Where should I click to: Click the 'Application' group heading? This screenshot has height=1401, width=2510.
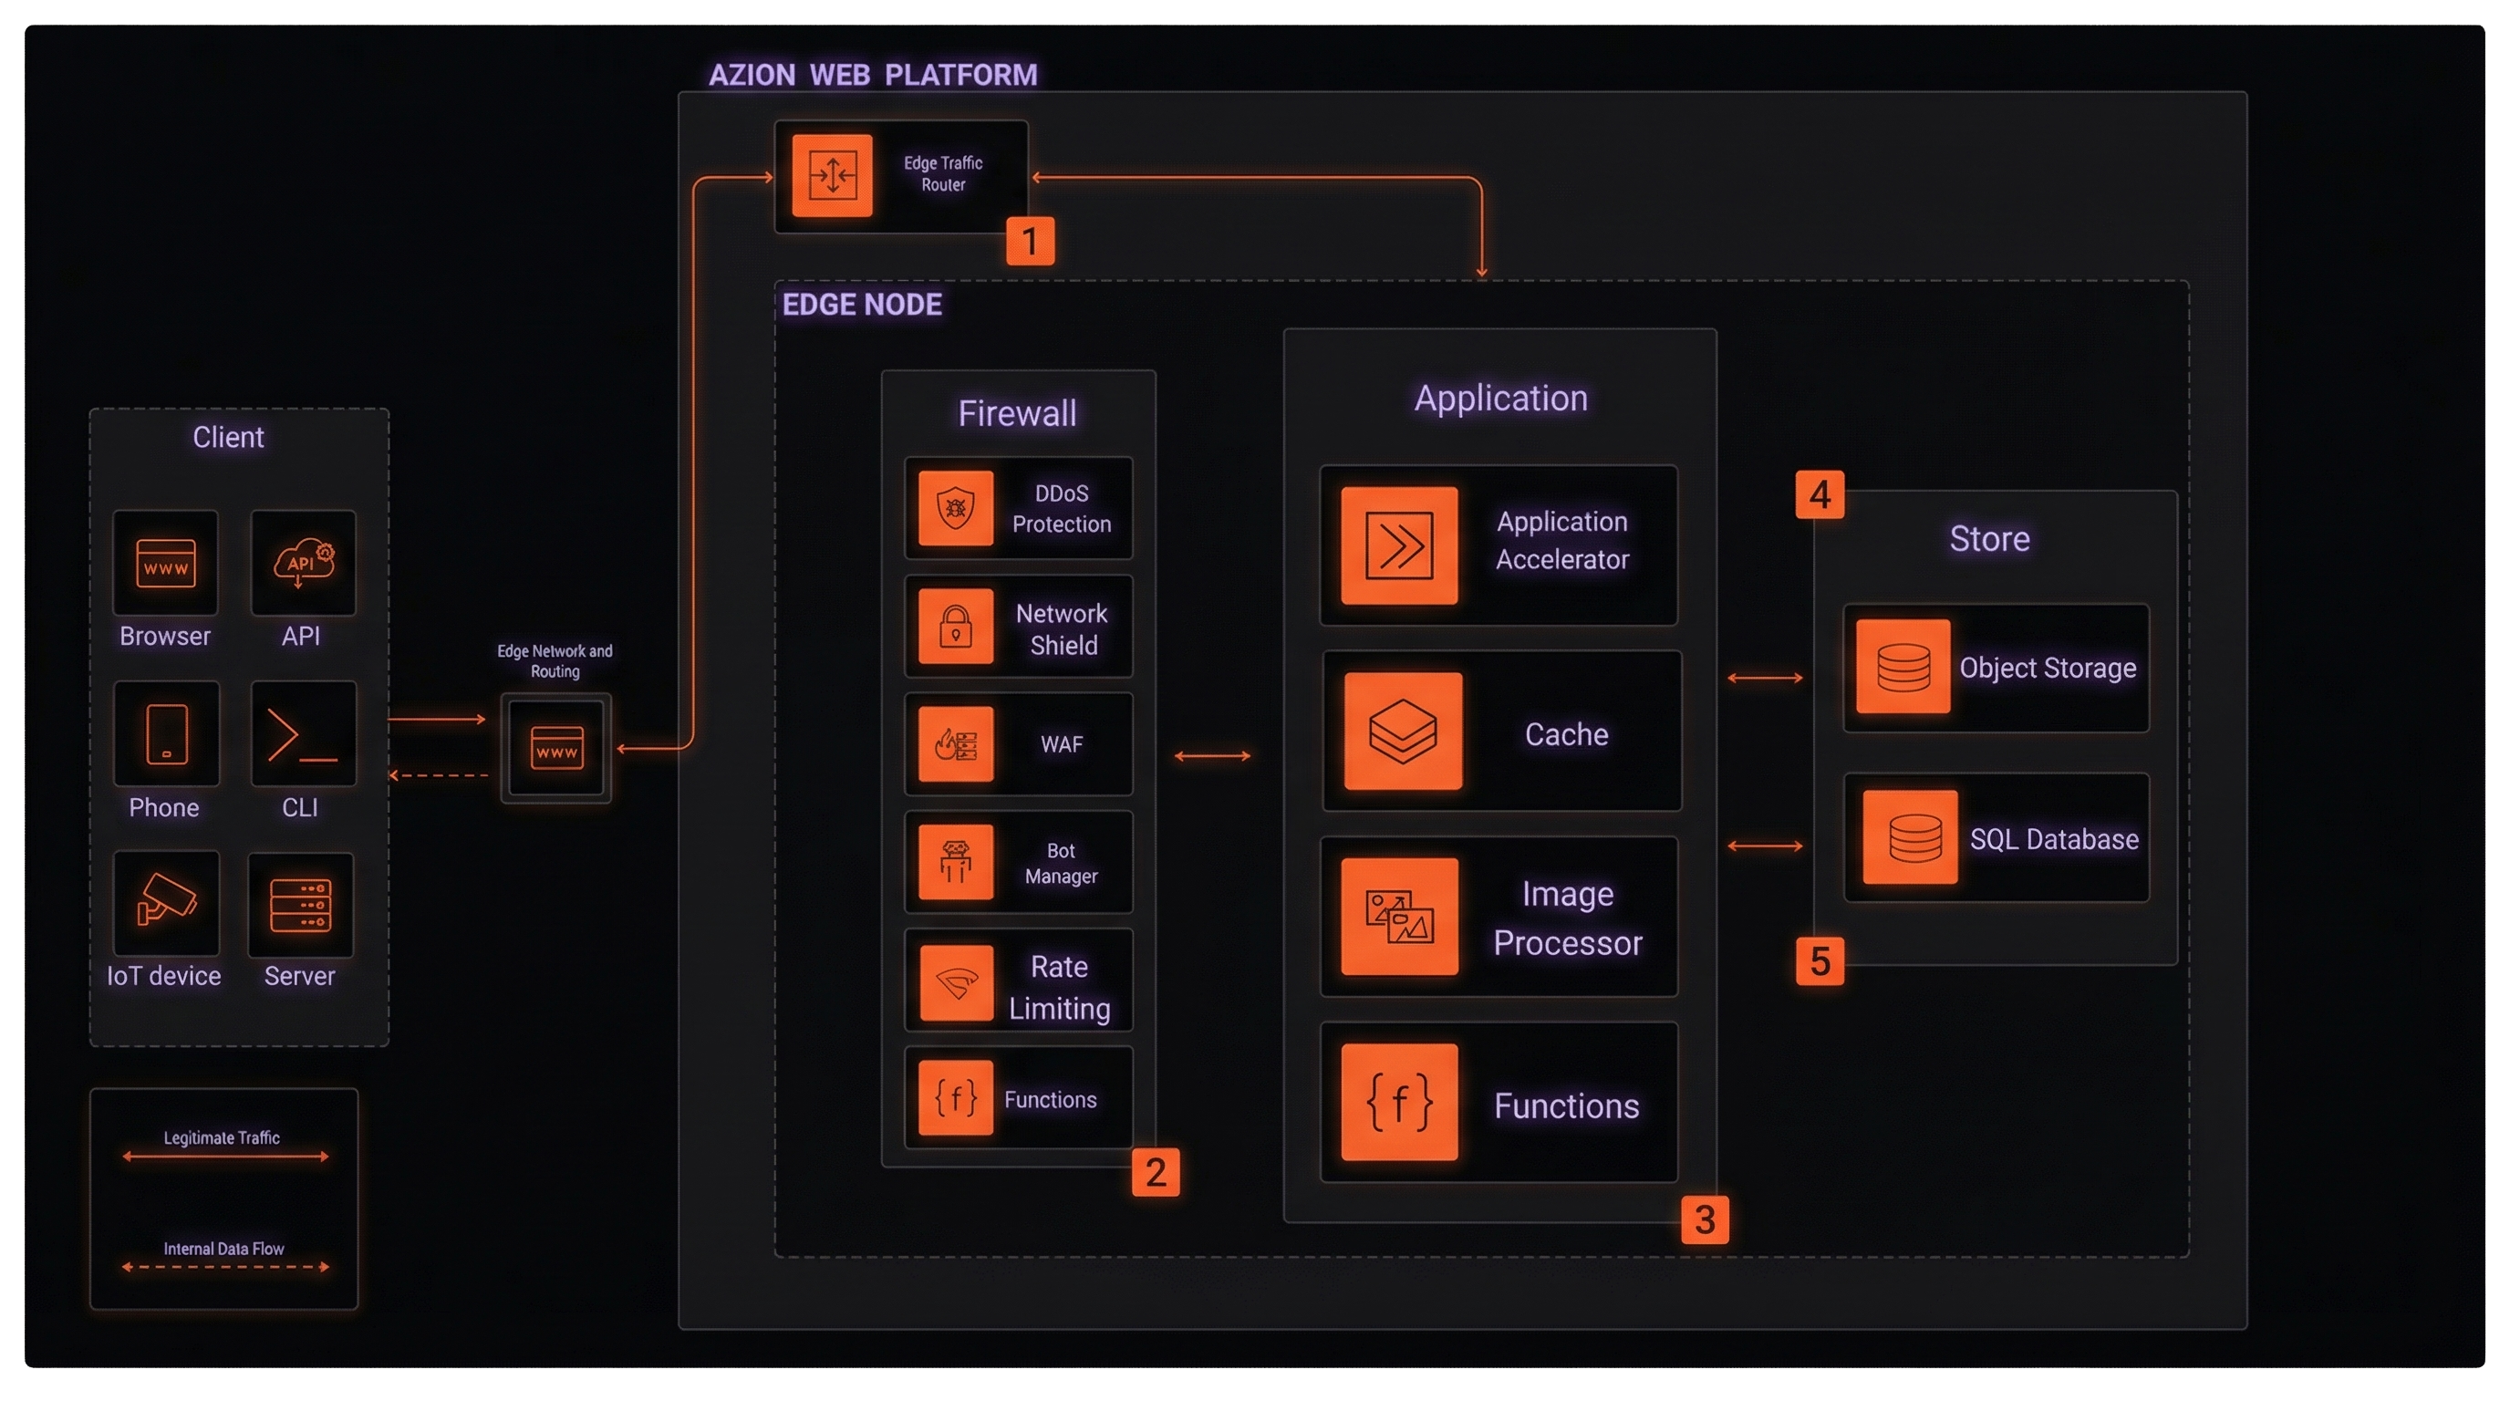[x=1500, y=399]
